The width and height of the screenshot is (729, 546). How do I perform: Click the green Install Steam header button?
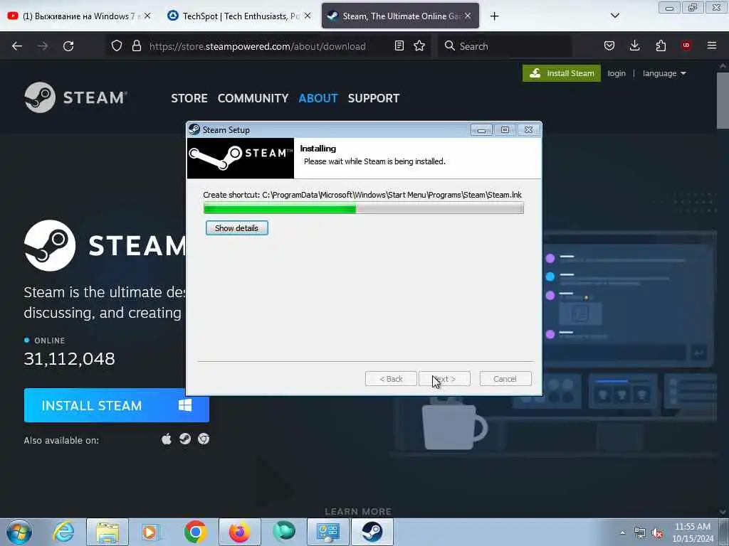click(562, 73)
